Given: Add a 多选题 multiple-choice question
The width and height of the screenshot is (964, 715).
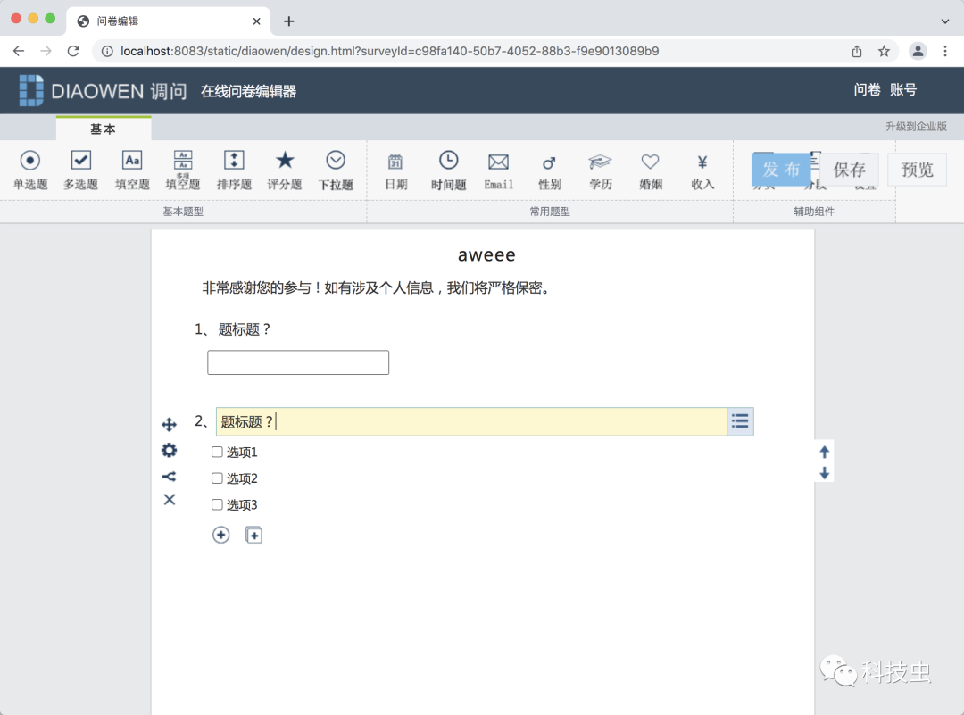Looking at the screenshot, I should (x=81, y=170).
